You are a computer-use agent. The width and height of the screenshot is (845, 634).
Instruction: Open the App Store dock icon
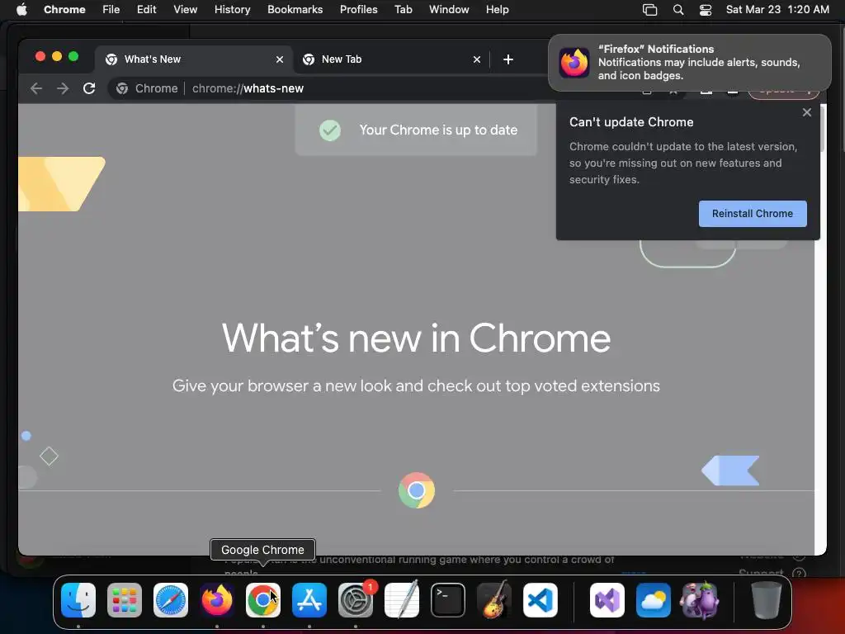click(309, 600)
